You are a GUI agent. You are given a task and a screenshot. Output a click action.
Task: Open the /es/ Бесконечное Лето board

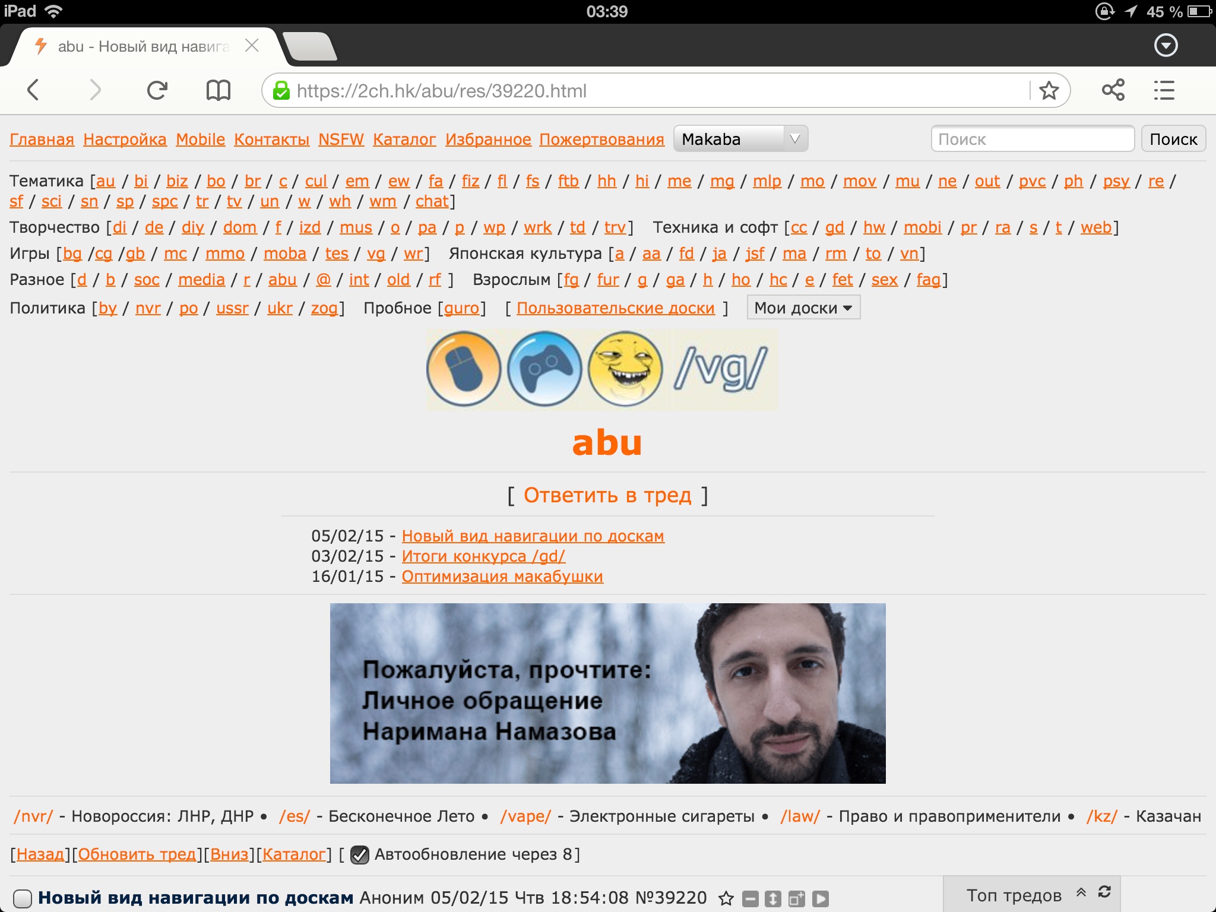click(294, 816)
